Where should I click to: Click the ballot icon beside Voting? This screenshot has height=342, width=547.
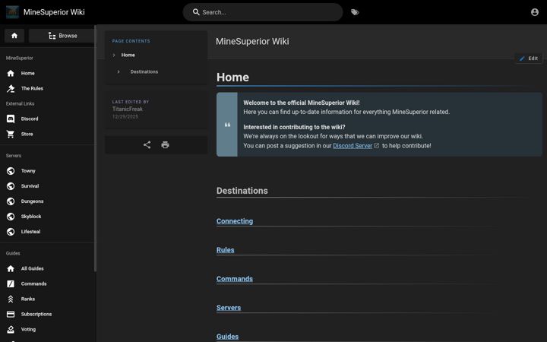click(x=11, y=329)
